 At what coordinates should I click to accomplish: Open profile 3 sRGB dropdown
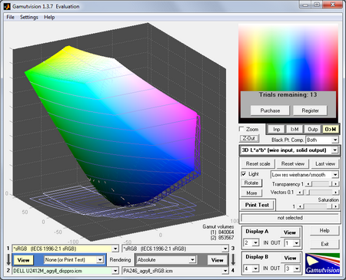(x=175, y=249)
